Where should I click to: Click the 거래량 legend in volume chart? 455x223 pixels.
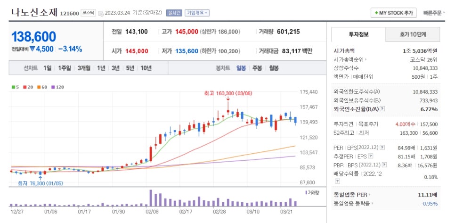(x=312, y=192)
